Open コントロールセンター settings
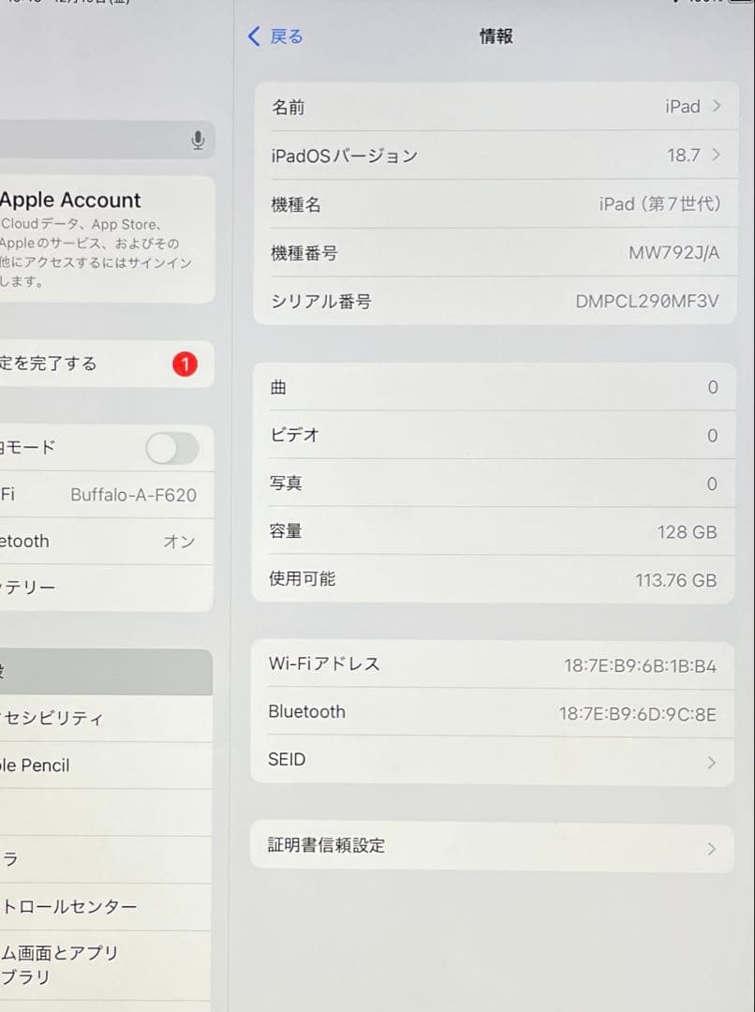The image size is (755, 1012). (103, 906)
